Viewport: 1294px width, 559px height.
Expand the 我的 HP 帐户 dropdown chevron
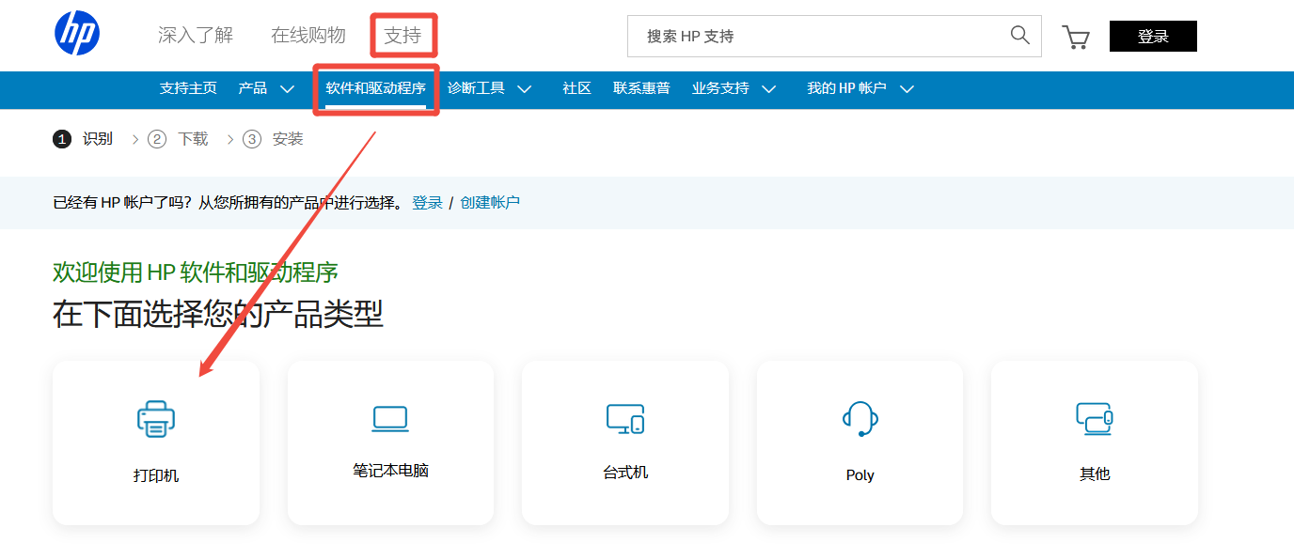click(x=907, y=88)
